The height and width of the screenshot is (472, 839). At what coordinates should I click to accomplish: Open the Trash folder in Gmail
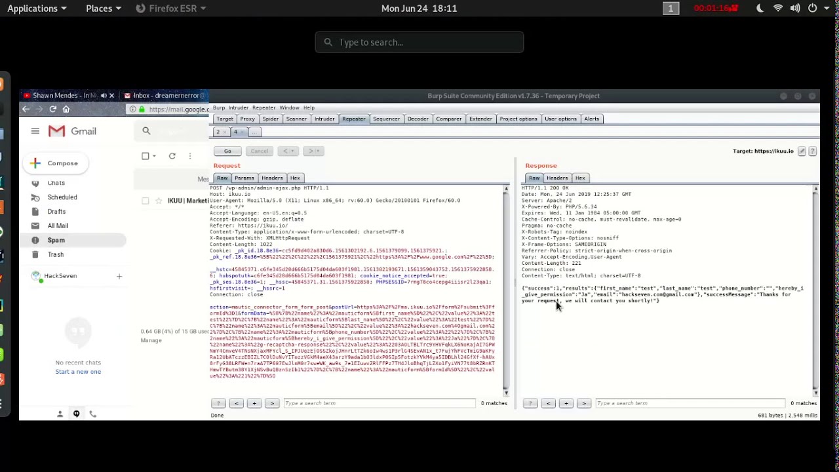pos(56,255)
